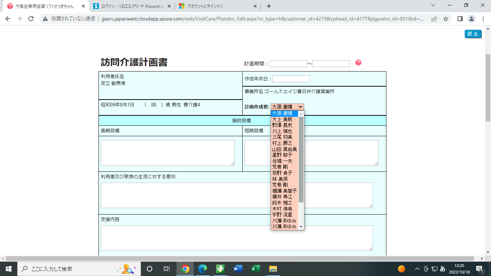Collapse the 計画作成者 dropdown arrow
The height and width of the screenshot is (276, 491).
300,107
